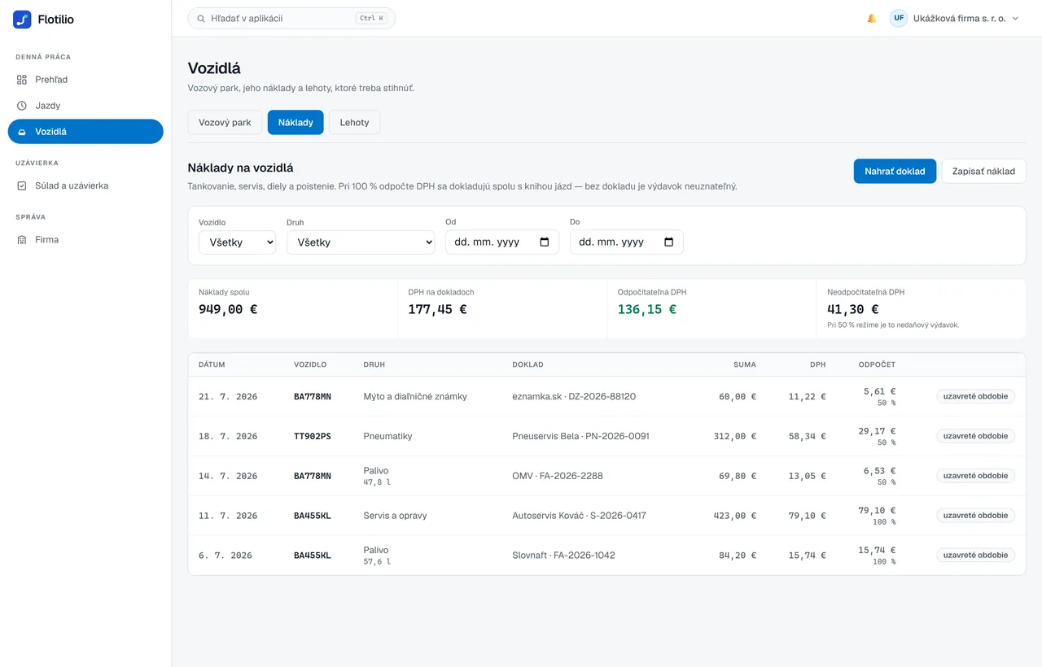
Task: Open Súlad a uzávierka page
Action: click(x=85, y=185)
